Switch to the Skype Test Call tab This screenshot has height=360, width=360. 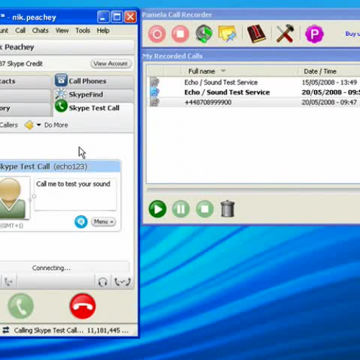(x=94, y=108)
